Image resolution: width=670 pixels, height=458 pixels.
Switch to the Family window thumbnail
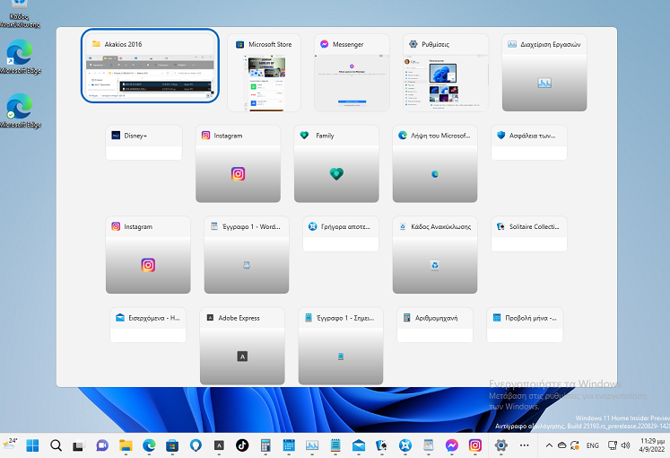(336, 163)
